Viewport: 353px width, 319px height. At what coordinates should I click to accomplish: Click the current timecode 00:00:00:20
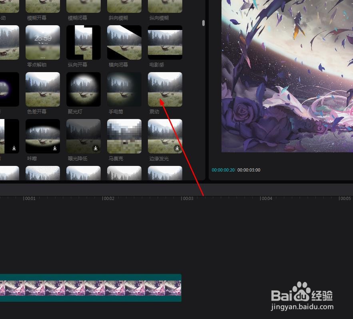point(223,170)
